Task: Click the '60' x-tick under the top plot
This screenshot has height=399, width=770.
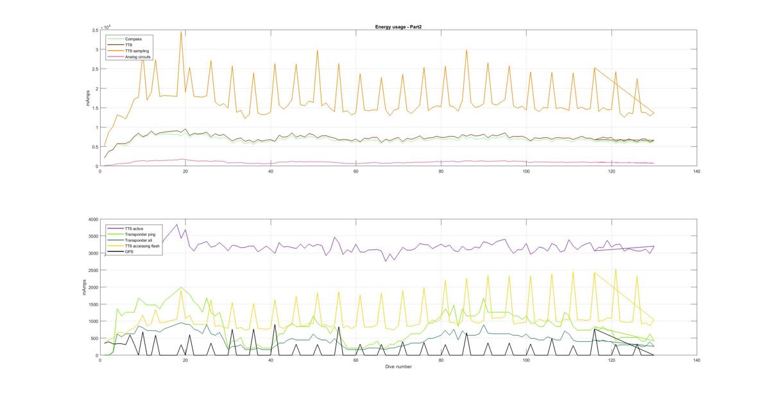Action: click(x=355, y=171)
